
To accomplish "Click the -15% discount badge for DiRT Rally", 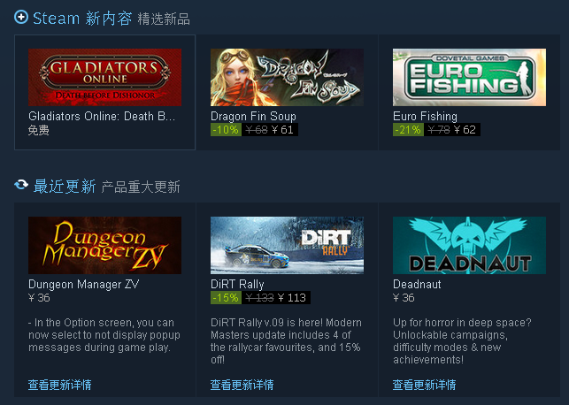I will (x=226, y=298).
